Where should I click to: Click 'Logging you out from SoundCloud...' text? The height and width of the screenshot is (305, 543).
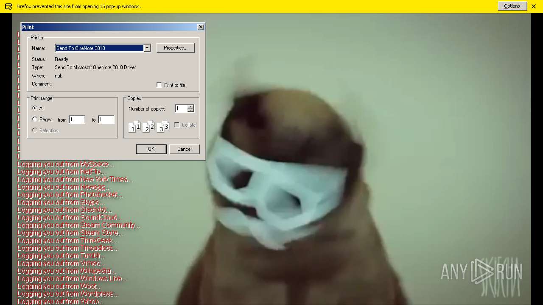pos(70,218)
